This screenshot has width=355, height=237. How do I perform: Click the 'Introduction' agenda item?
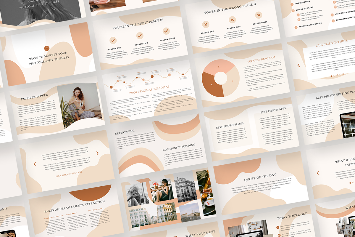point(302,3)
